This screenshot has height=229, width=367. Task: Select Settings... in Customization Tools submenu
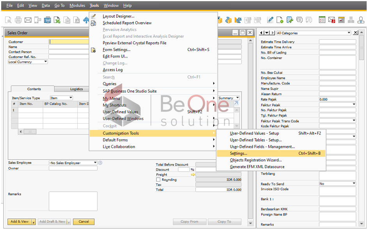coord(271,153)
